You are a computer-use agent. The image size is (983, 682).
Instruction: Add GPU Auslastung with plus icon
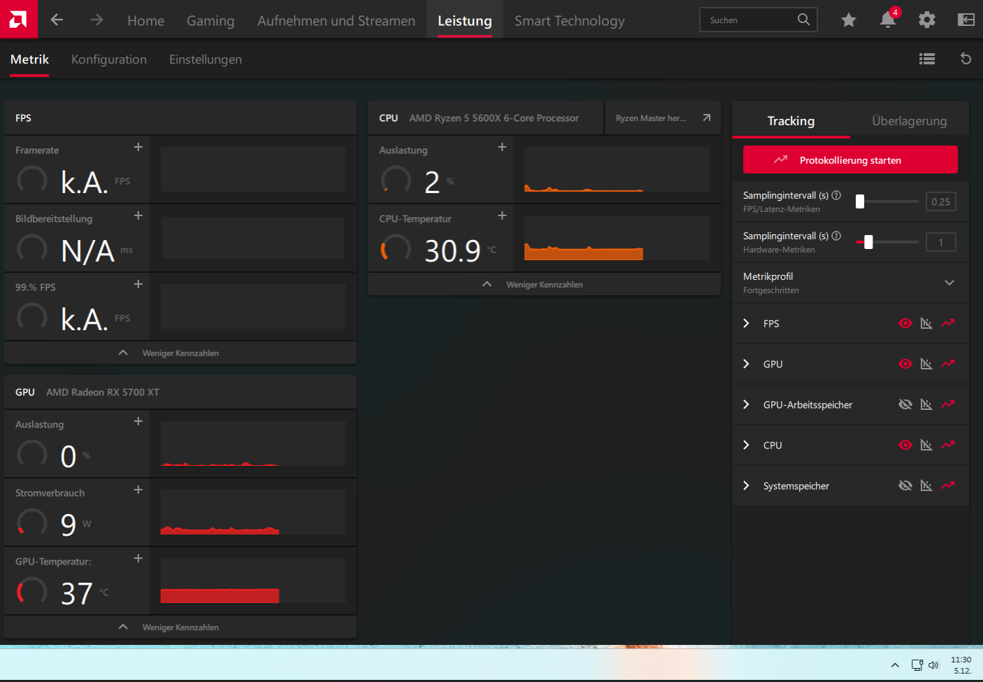pyautogui.click(x=138, y=421)
